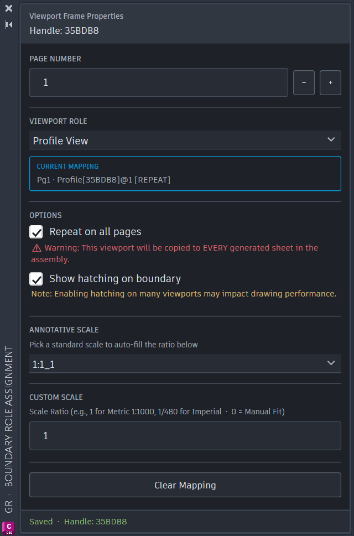Click the OPTIONS section label

[x=45, y=215]
